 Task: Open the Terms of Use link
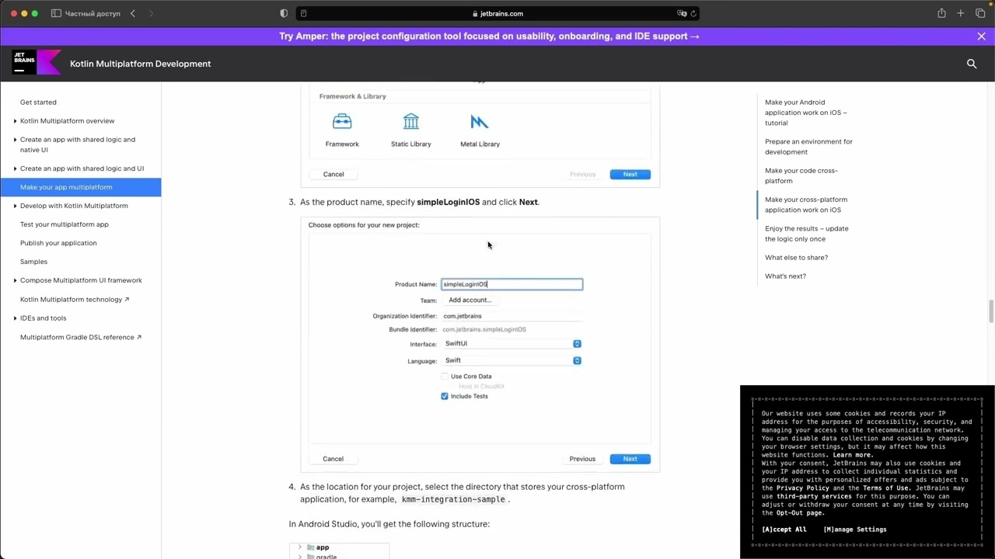pyautogui.click(x=885, y=488)
